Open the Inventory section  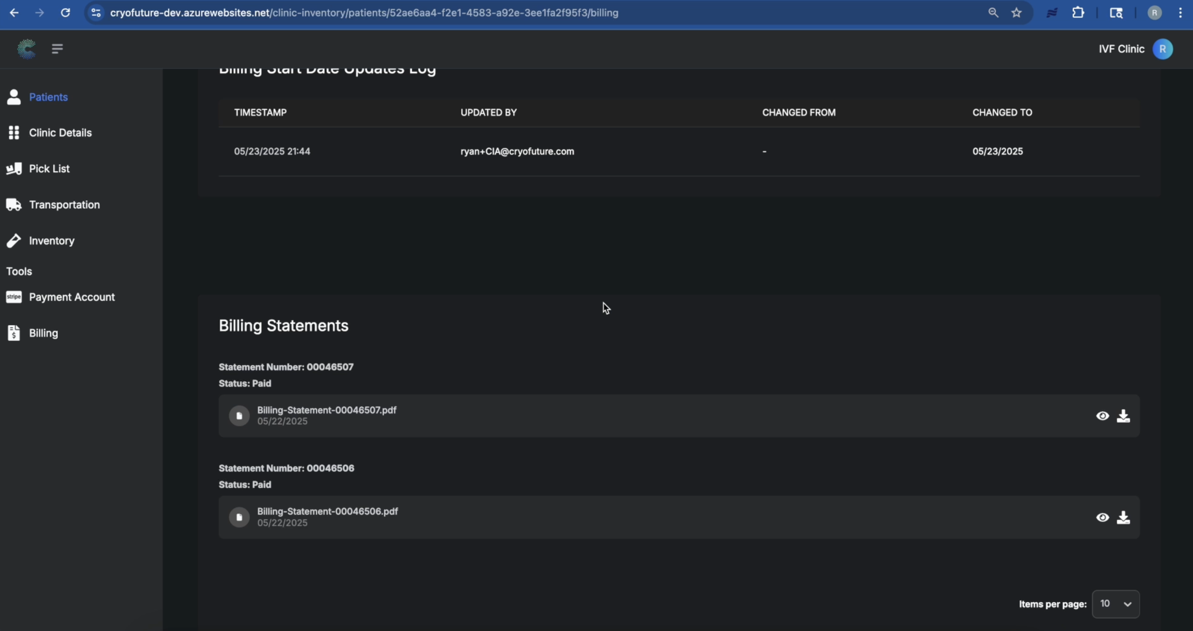(x=51, y=241)
